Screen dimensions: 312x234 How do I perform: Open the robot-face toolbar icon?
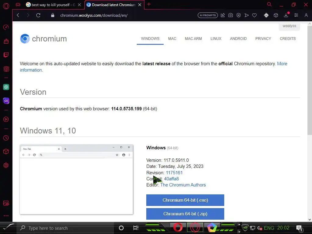click(x=266, y=15)
